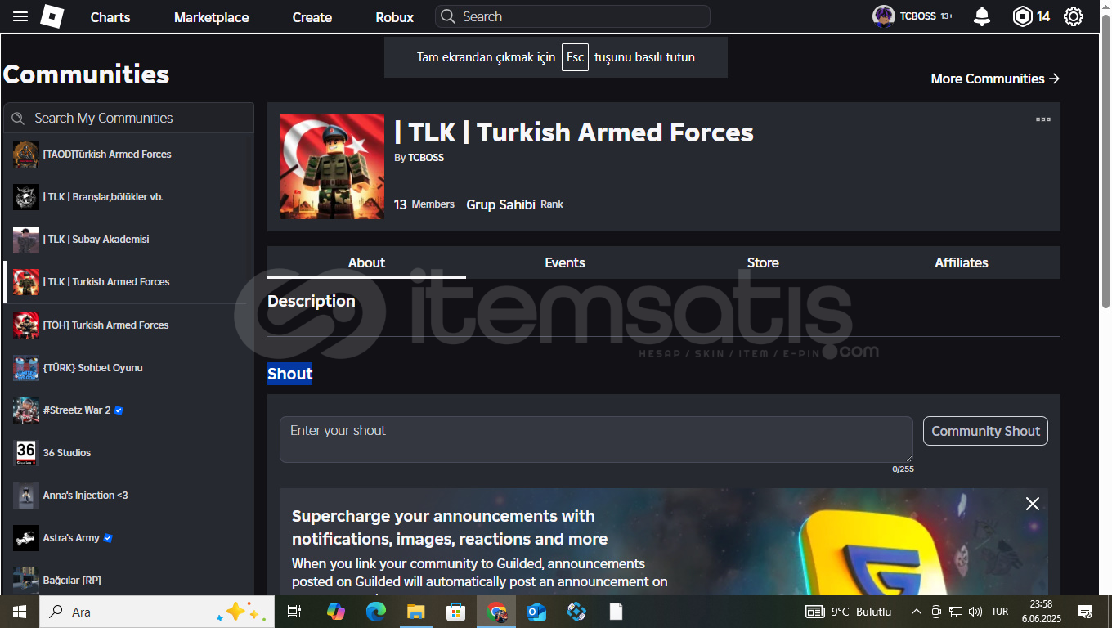
Task: Open Outlook from taskbar
Action: click(x=536, y=612)
